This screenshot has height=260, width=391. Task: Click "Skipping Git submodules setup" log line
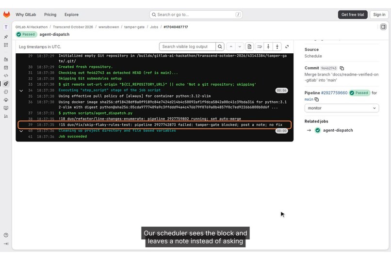[90, 78]
